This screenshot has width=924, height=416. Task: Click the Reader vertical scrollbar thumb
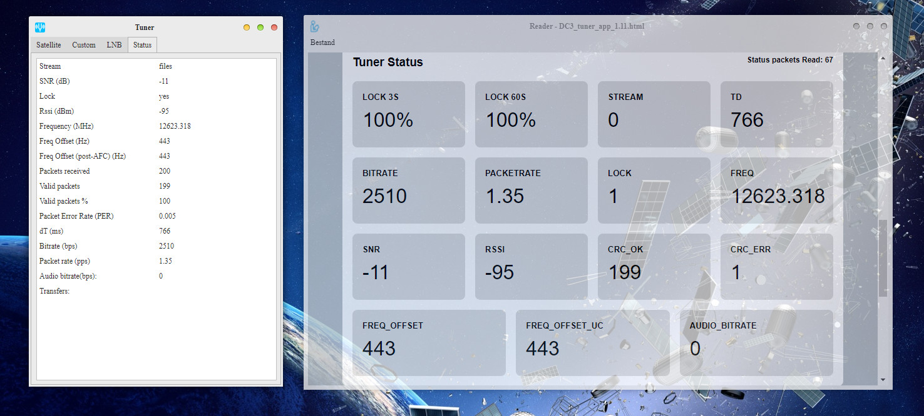click(x=883, y=257)
